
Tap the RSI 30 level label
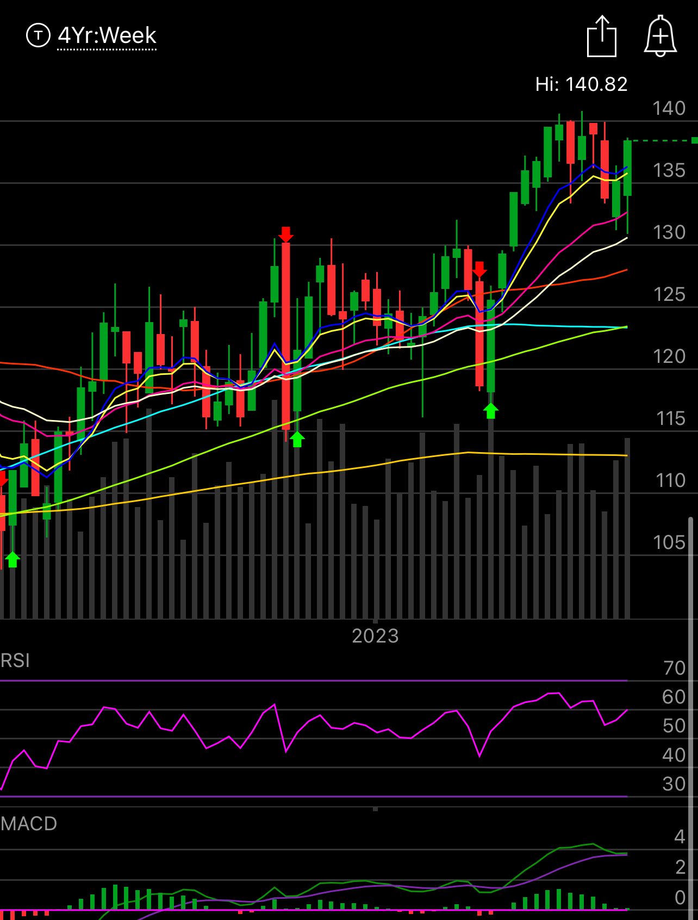click(674, 784)
